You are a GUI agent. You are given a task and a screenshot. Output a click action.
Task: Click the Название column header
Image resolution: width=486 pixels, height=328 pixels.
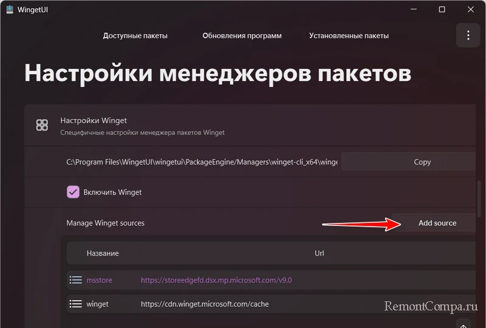tap(103, 253)
